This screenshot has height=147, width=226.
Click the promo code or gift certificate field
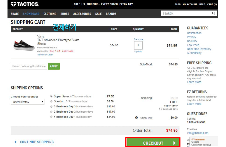(x=29, y=66)
